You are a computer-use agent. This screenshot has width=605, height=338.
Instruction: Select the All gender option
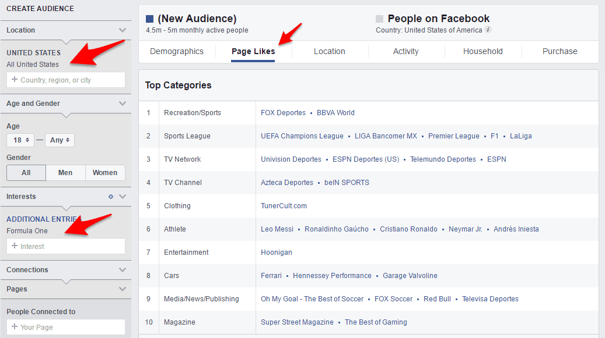pos(26,173)
